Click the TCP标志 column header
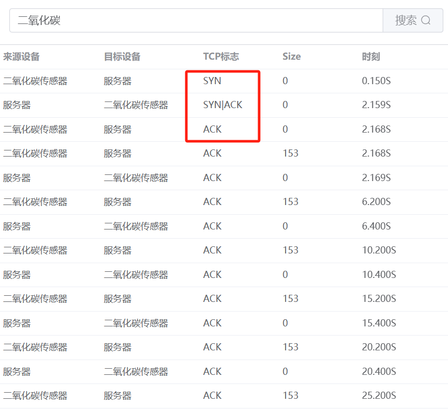Viewport: 448px width, 409px height. (221, 57)
